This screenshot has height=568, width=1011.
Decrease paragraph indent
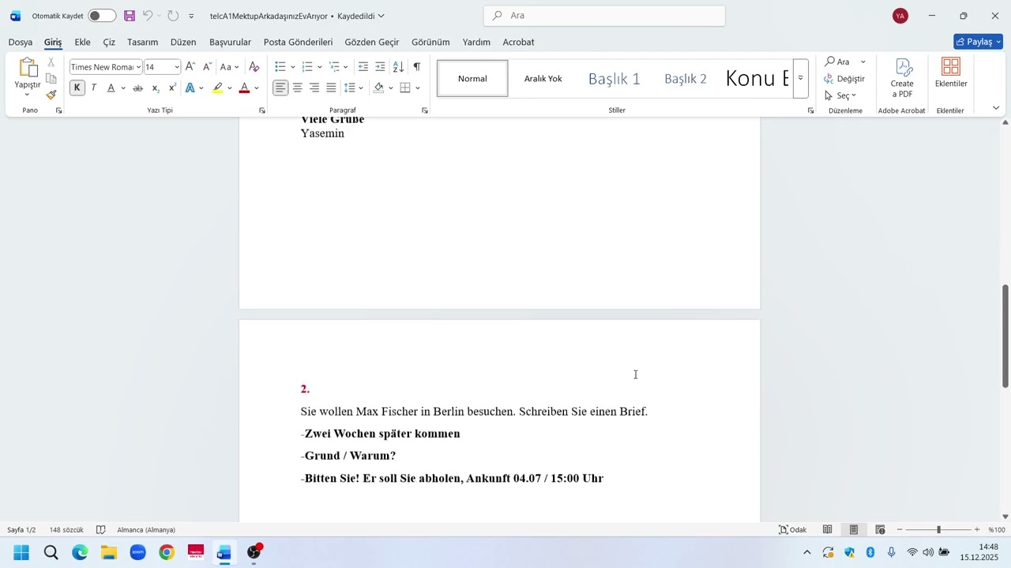point(363,67)
